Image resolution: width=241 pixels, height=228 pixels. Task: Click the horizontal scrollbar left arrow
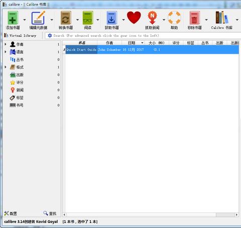64,214
